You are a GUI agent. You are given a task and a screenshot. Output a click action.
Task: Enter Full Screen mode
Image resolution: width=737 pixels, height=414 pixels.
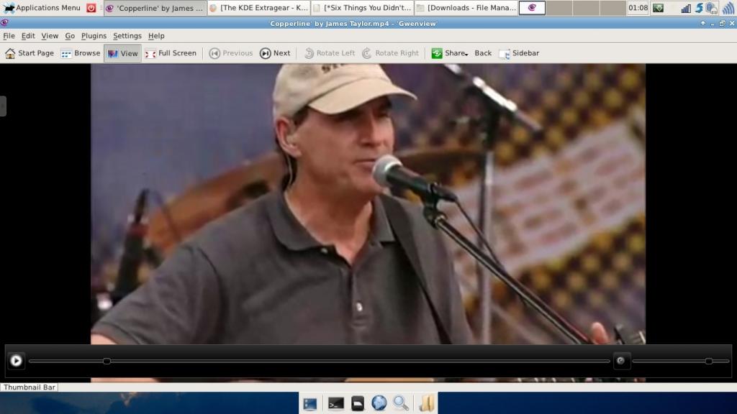pos(171,53)
